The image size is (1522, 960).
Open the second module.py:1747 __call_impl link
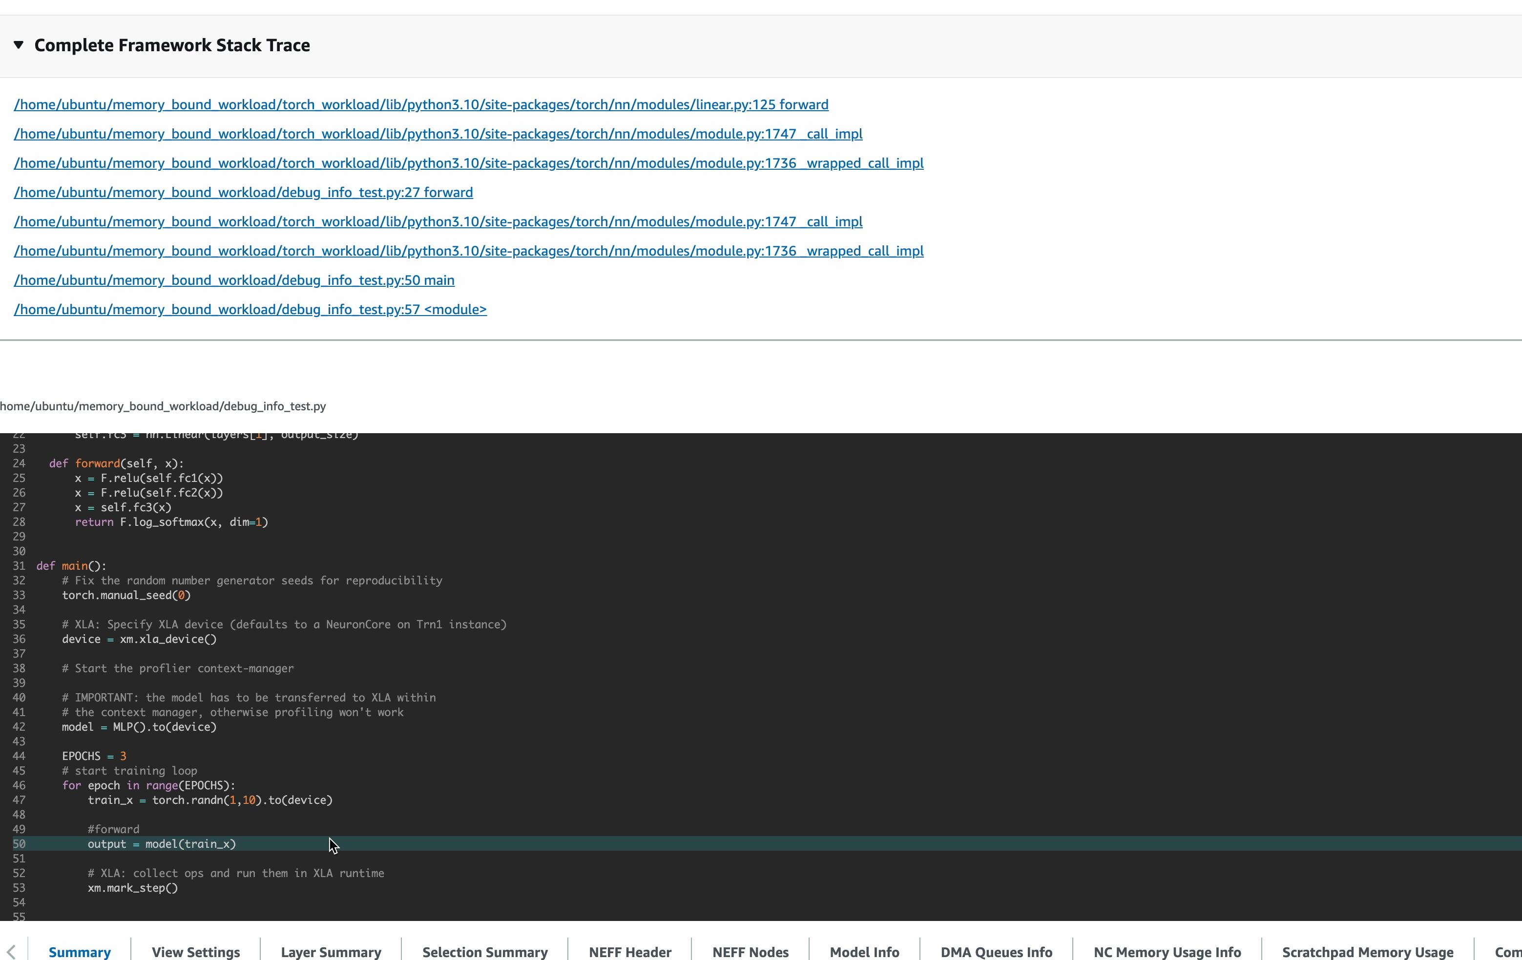(x=438, y=221)
